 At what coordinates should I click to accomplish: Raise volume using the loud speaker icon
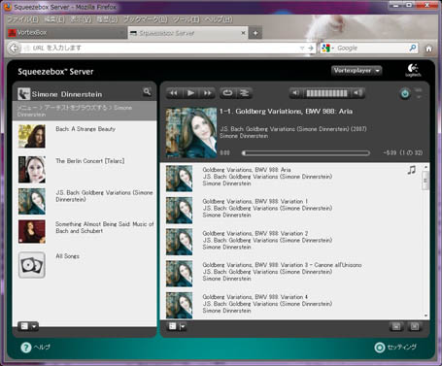357,93
